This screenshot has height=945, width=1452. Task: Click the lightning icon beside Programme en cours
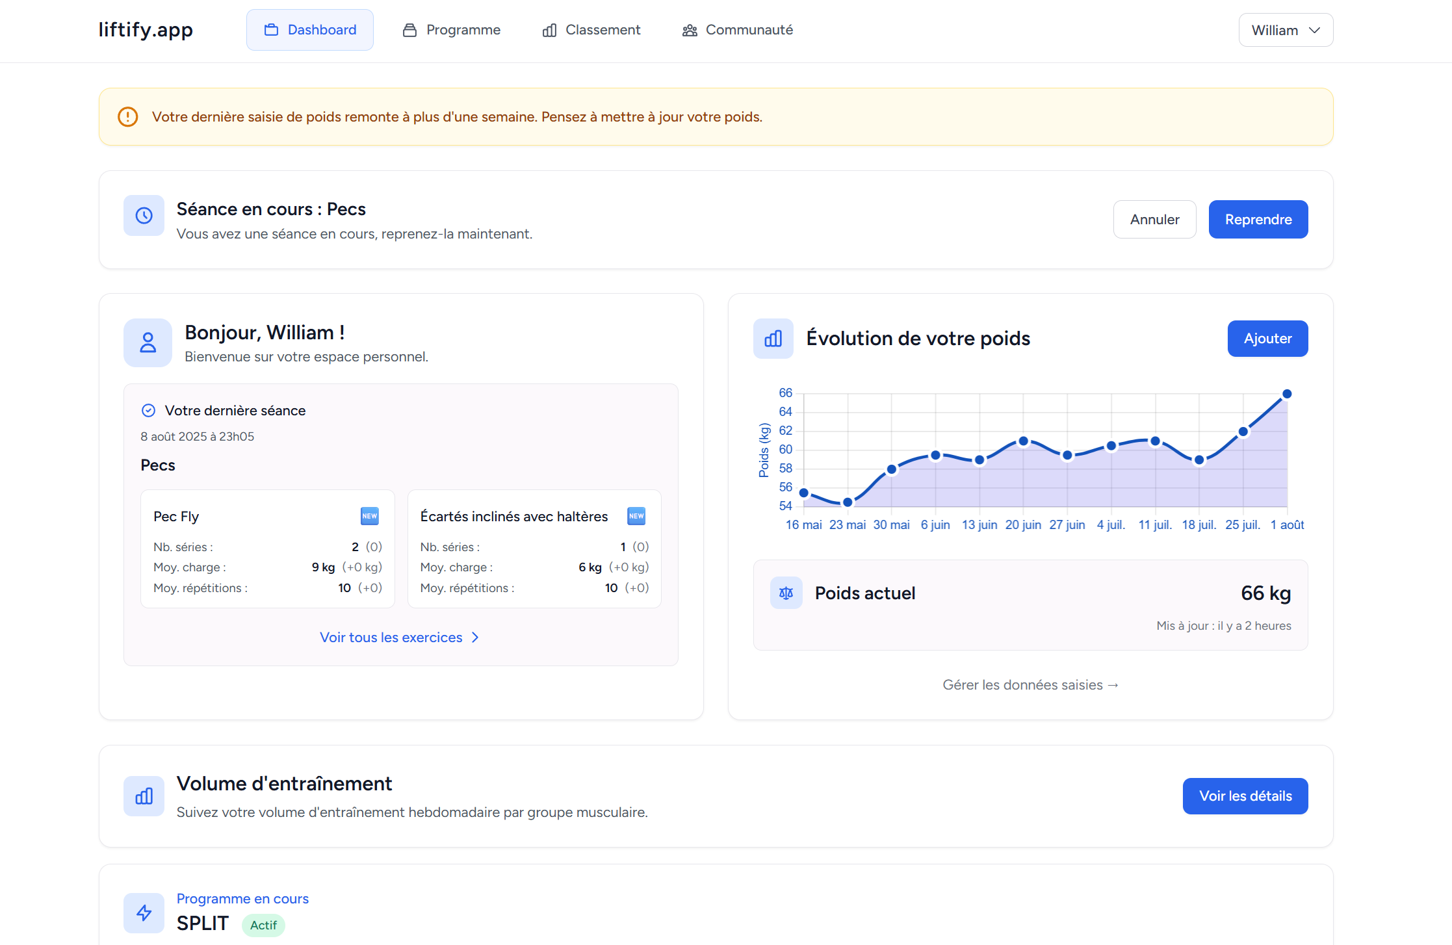coord(144,913)
